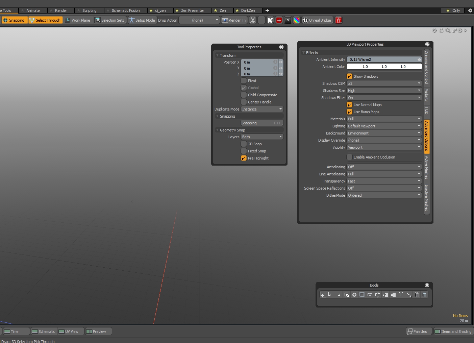
Task: Click the rainbow color toolbar icon
Action: [x=296, y=20]
